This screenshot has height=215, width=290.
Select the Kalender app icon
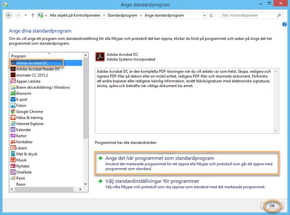(13, 130)
